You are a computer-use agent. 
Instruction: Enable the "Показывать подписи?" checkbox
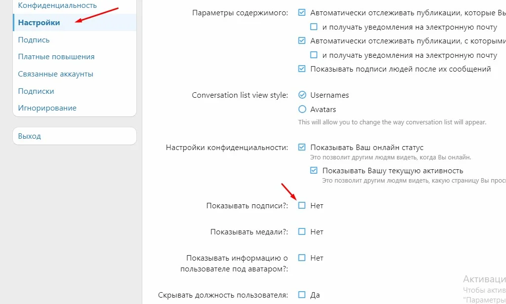[302, 205]
